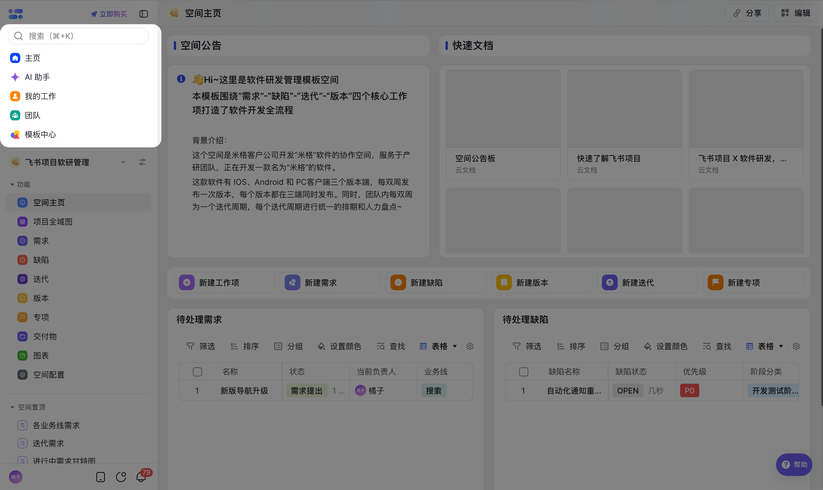Collapse the sidebar with panel toggle icon
The image size is (823, 490).
144,14
